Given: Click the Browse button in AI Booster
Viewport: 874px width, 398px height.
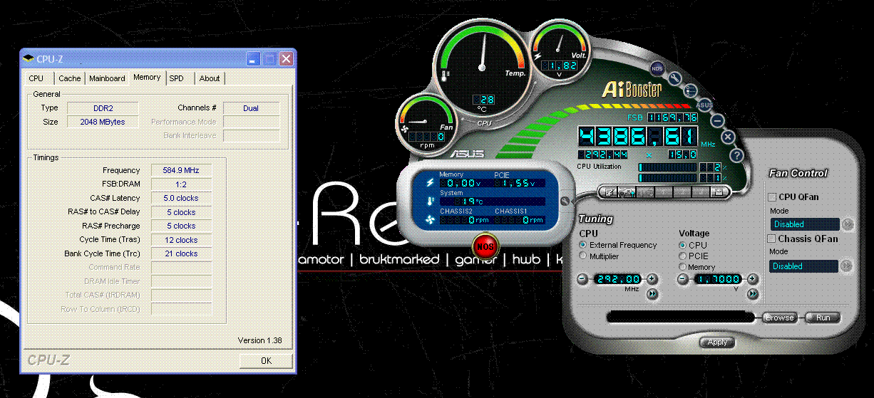Looking at the screenshot, I should [x=779, y=318].
